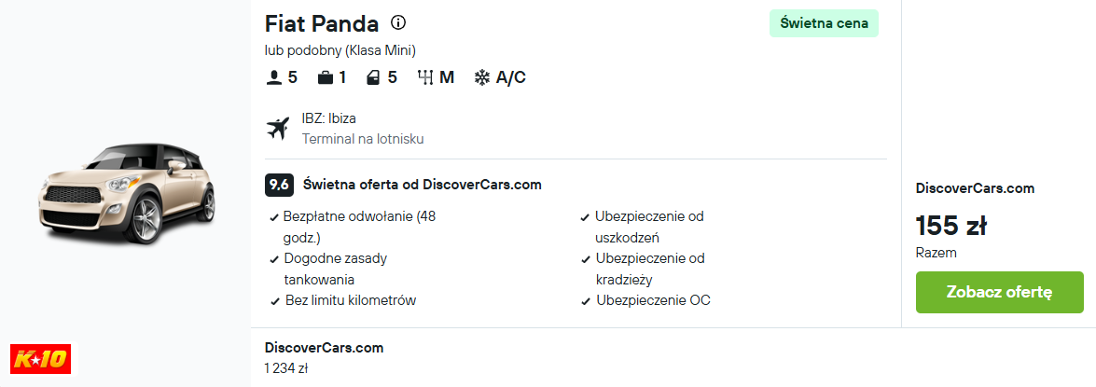
Task: Click the K10 supplier logo
Action: click(40, 359)
